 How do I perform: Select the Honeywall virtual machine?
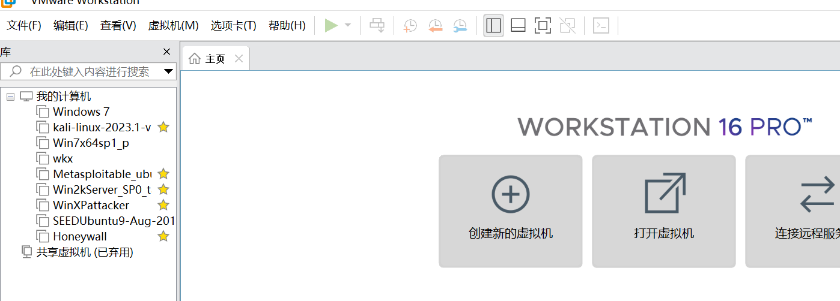(80, 236)
